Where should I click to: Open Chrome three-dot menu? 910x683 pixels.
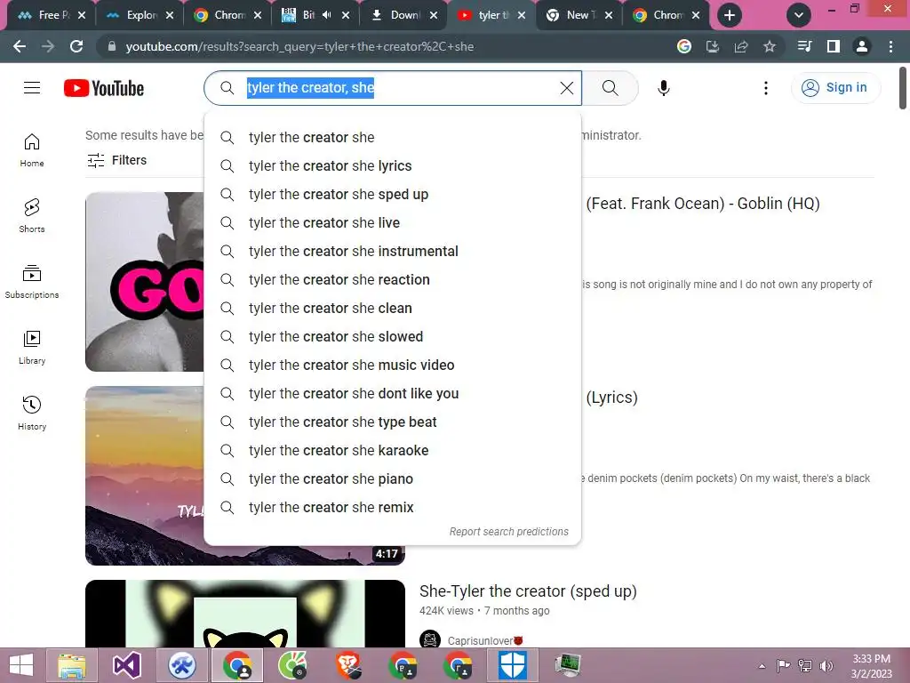coord(890,46)
